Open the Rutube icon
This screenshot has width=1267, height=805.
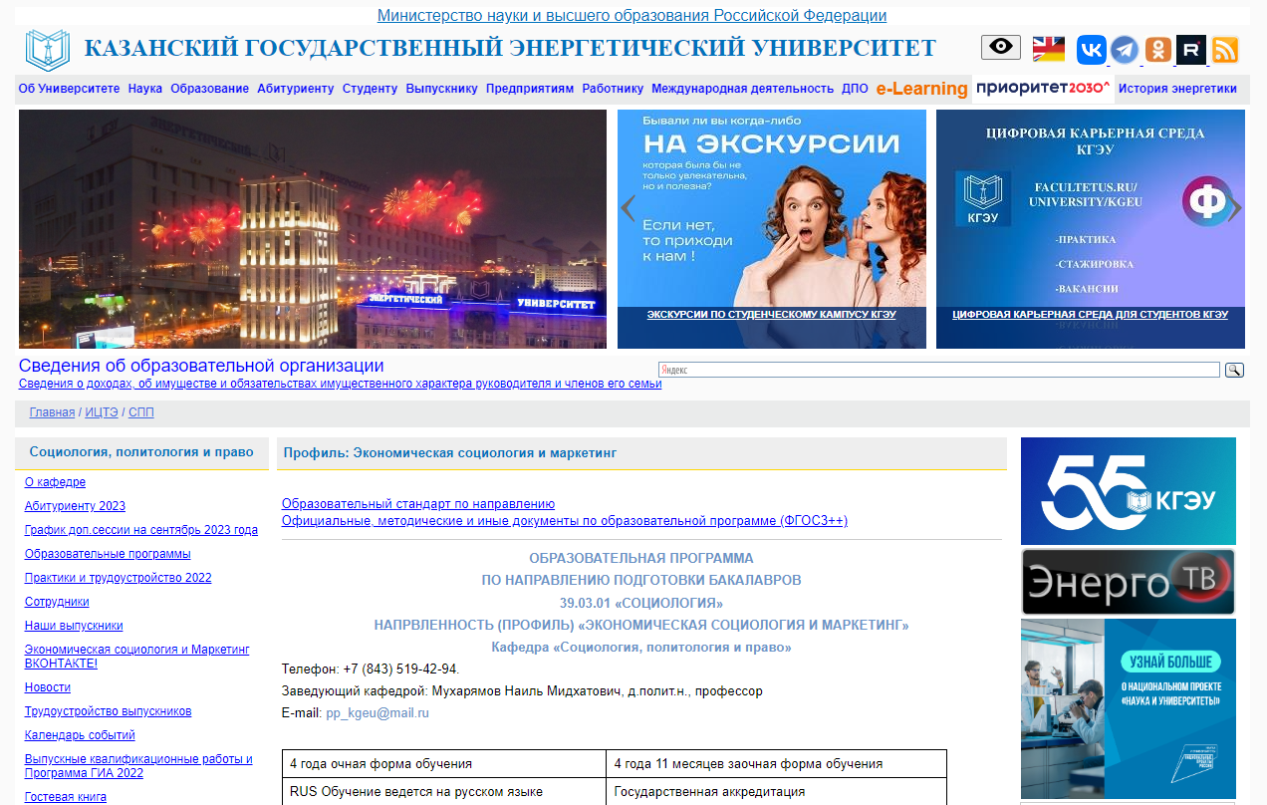point(1191,50)
